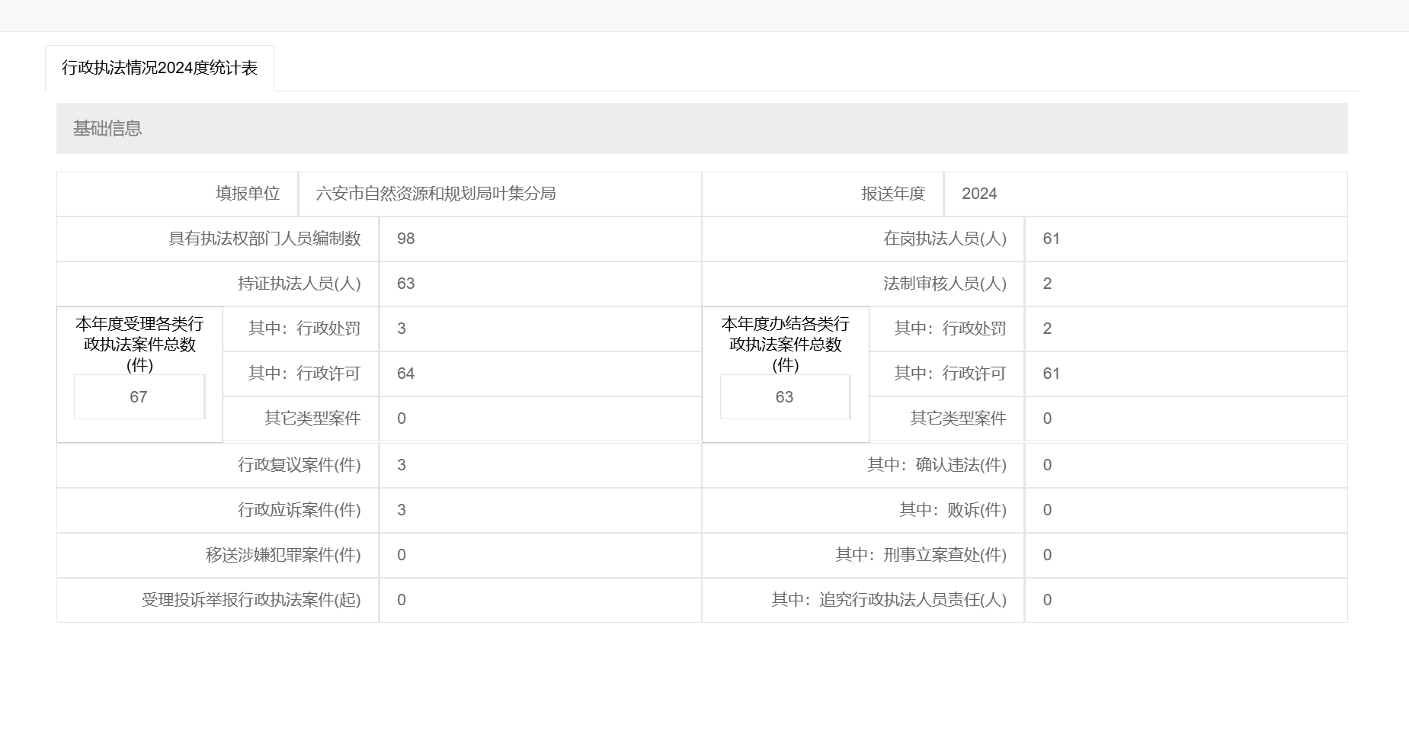The width and height of the screenshot is (1409, 744).
Task: Click the 本年度办结 total box showing 63
Action: coord(785,397)
